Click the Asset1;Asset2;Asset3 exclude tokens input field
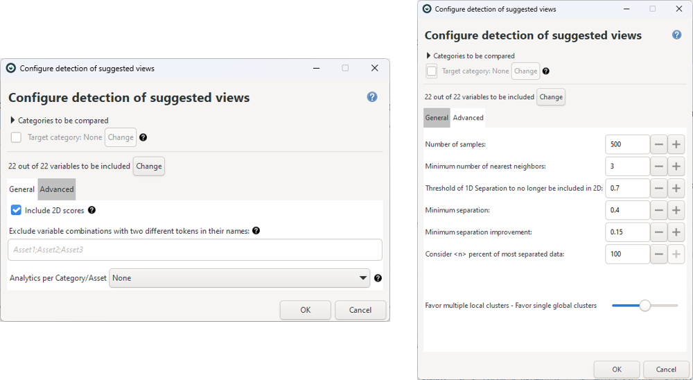Screen dimensions: 693x380 (195, 250)
